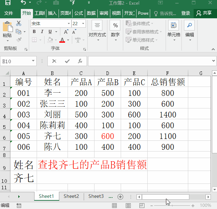Open the 数字 number format group
Image resolution: width=217 pixels, height=209 pixels.
pos(115,31)
